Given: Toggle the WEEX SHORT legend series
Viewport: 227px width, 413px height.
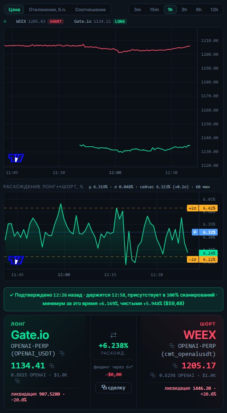Looking at the screenshot, I should pos(40,21).
